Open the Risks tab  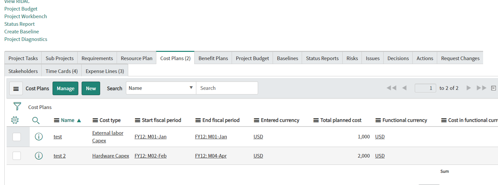click(x=352, y=58)
